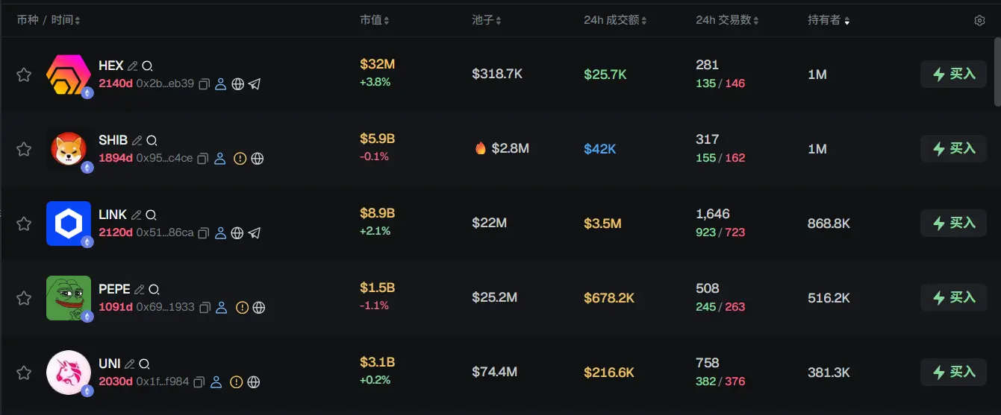Click the PEPE frog token thumbnail
This screenshot has width=1001, height=415.
pyautogui.click(x=69, y=298)
